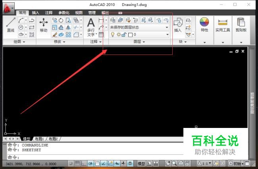Toggle Grid display in status bar
The image size is (258, 169).
coord(77,163)
